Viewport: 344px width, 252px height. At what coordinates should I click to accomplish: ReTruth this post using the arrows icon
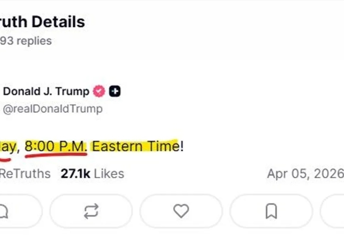pyautogui.click(x=91, y=211)
